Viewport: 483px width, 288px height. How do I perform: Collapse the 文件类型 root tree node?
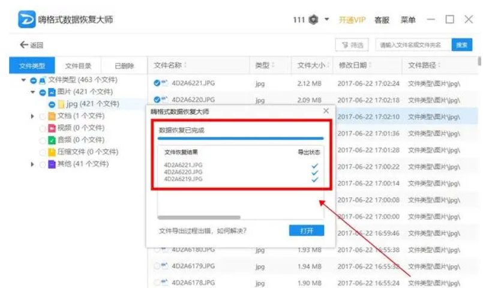(x=23, y=80)
